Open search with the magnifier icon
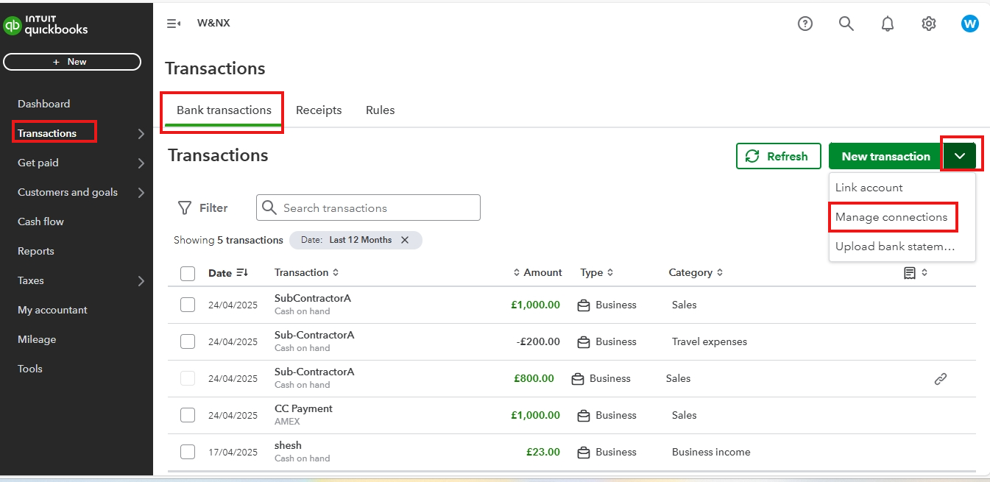The width and height of the screenshot is (990, 482). [x=846, y=24]
